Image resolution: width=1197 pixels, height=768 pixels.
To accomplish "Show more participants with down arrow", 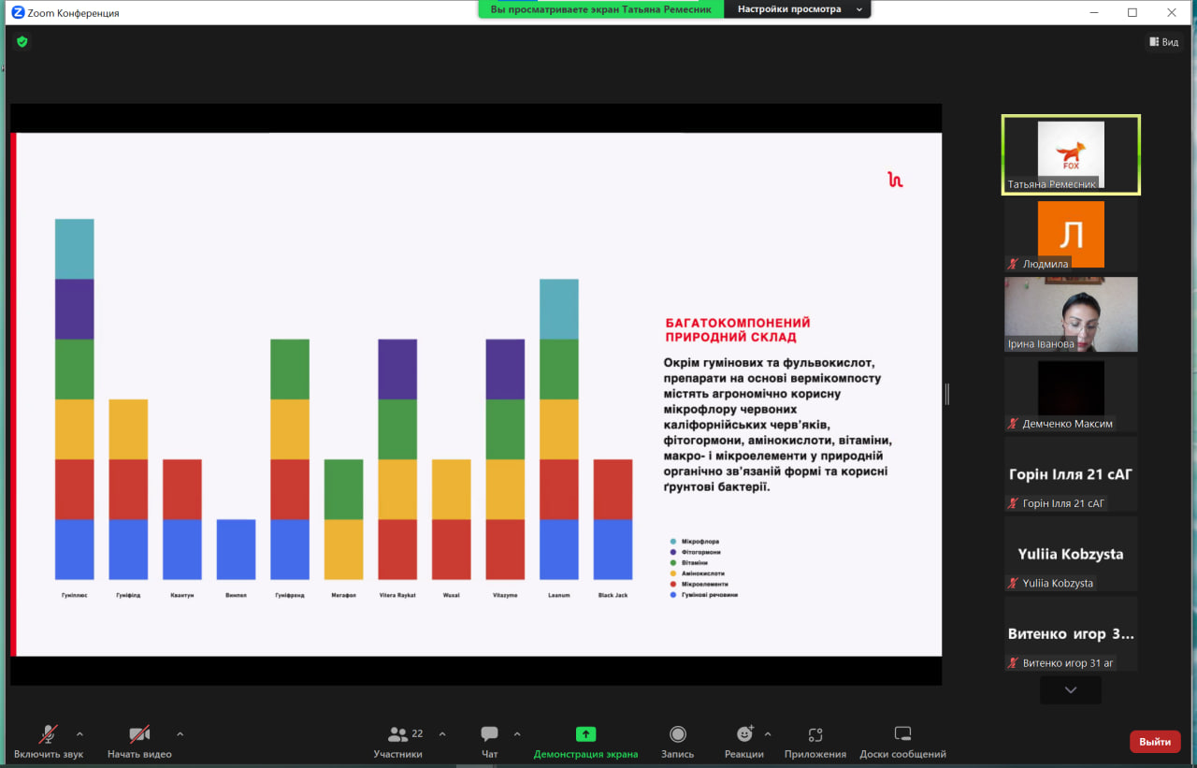I will pyautogui.click(x=1071, y=690).
